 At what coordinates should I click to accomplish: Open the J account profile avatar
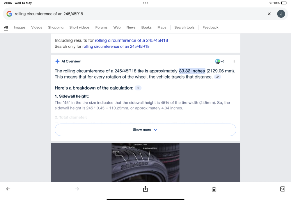[x=281, y=14]
